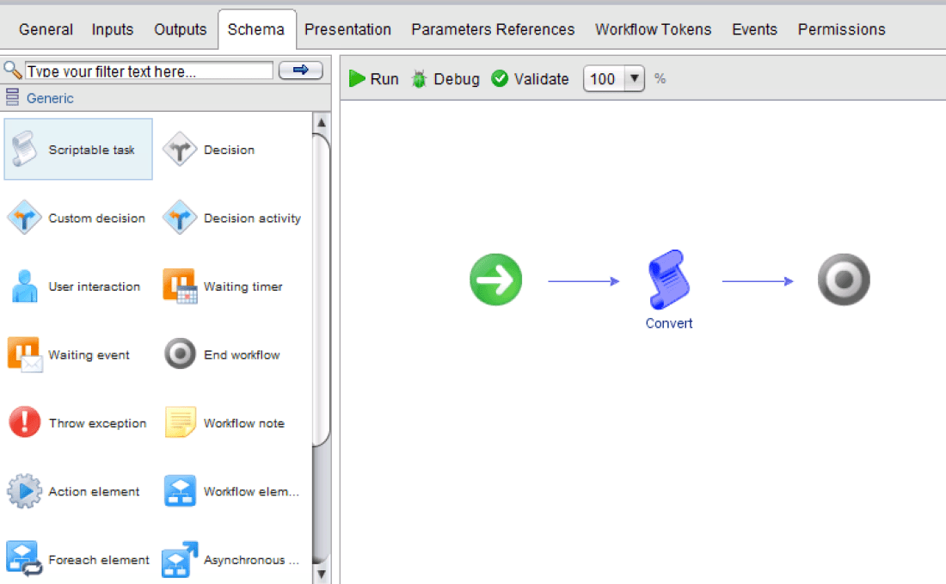Select the Throw exception icon

coord(25,423)
